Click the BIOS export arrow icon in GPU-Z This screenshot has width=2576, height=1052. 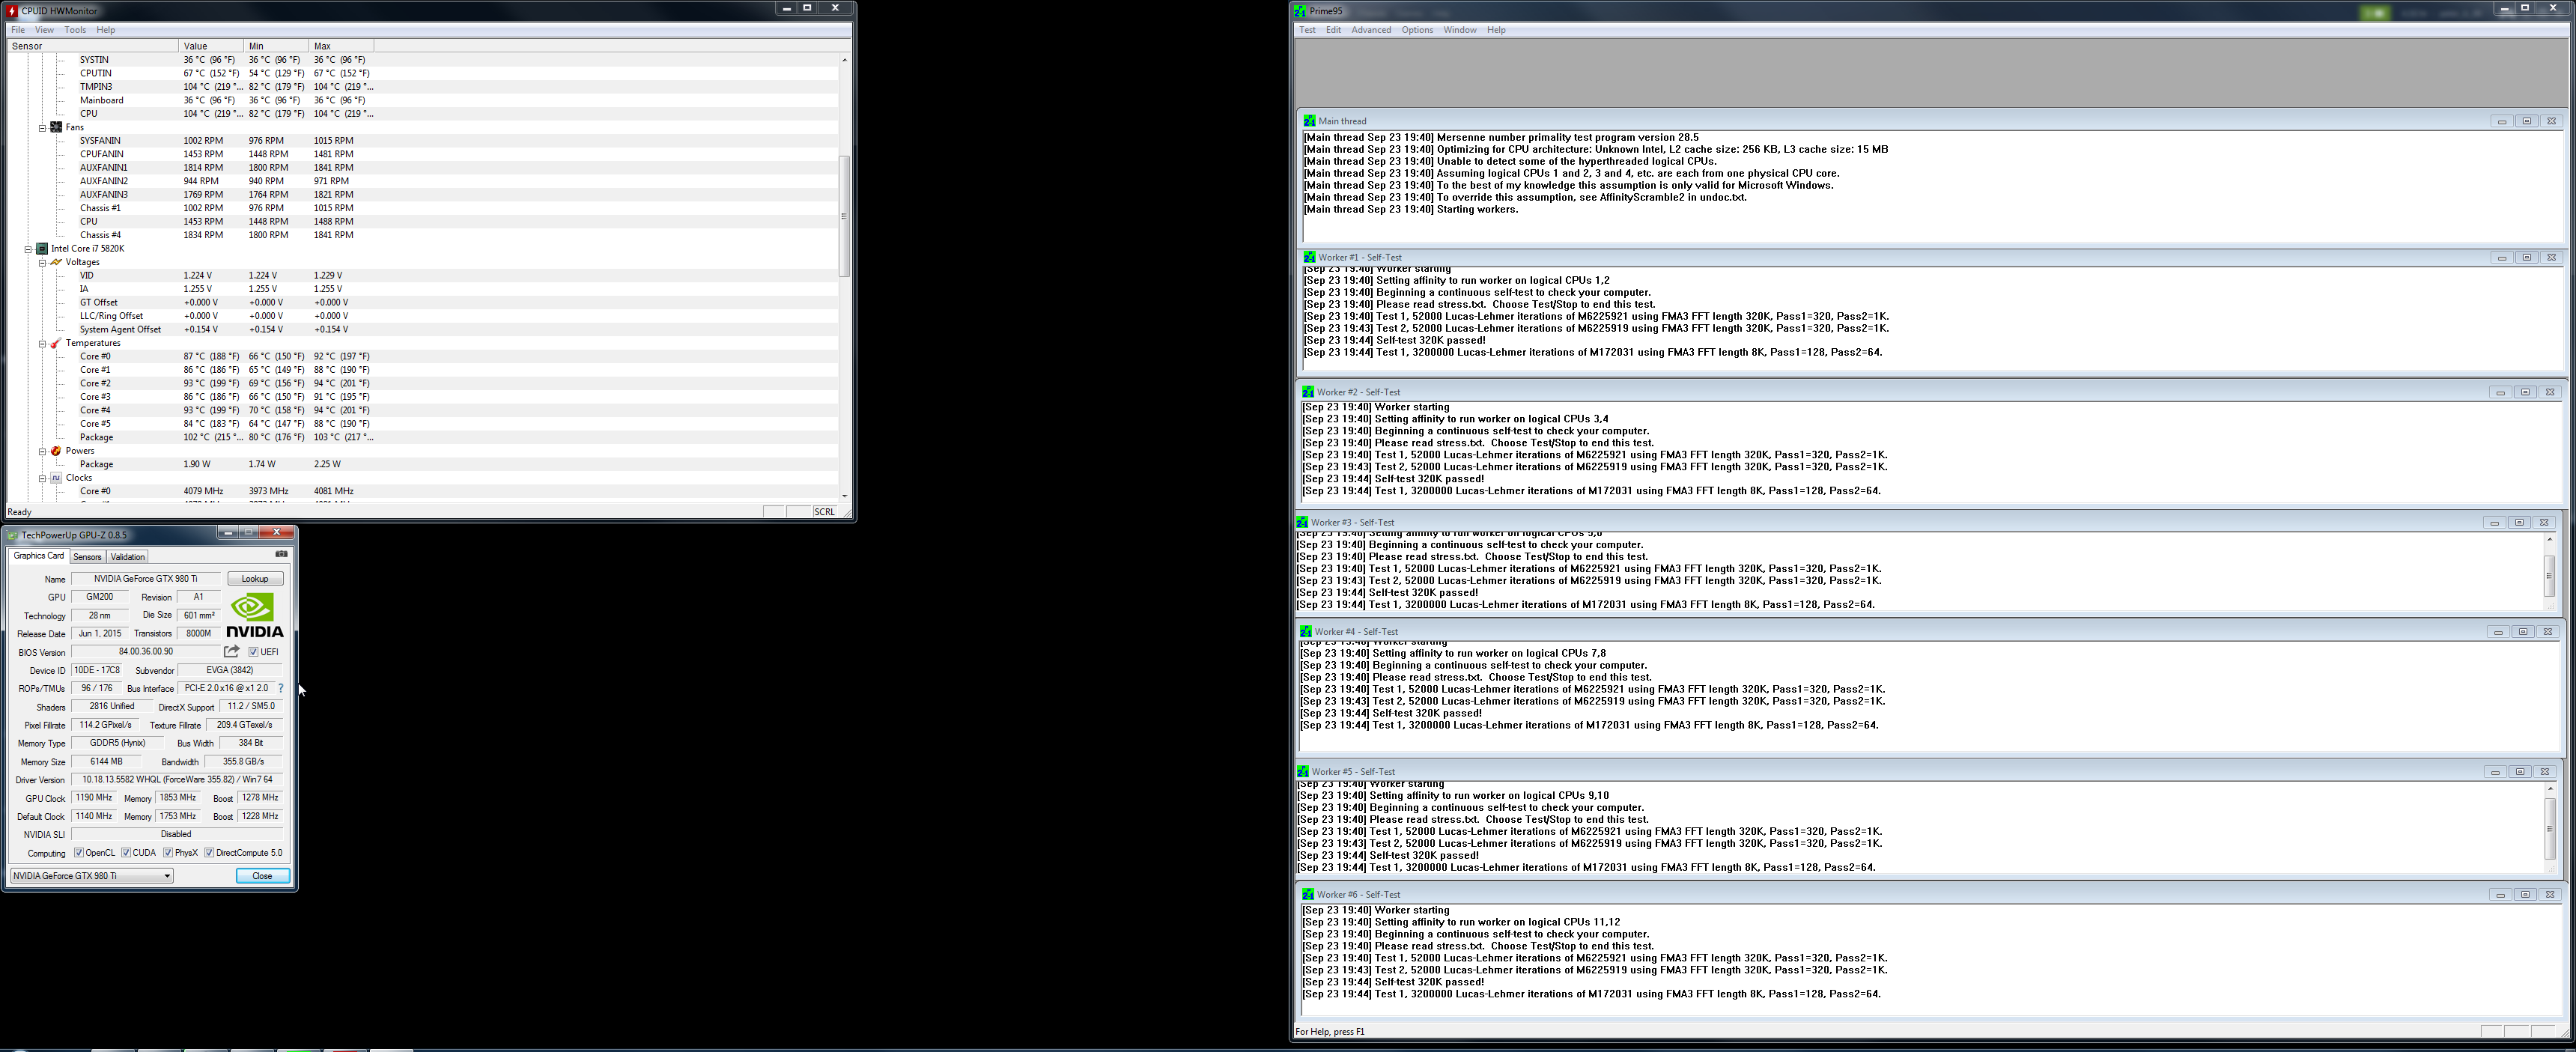point(232,651)
